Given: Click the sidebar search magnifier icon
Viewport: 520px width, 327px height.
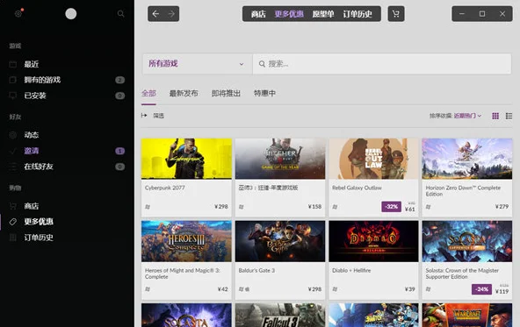Looking at the screenshot, I should pyautogui.click(x=120, y=13).
